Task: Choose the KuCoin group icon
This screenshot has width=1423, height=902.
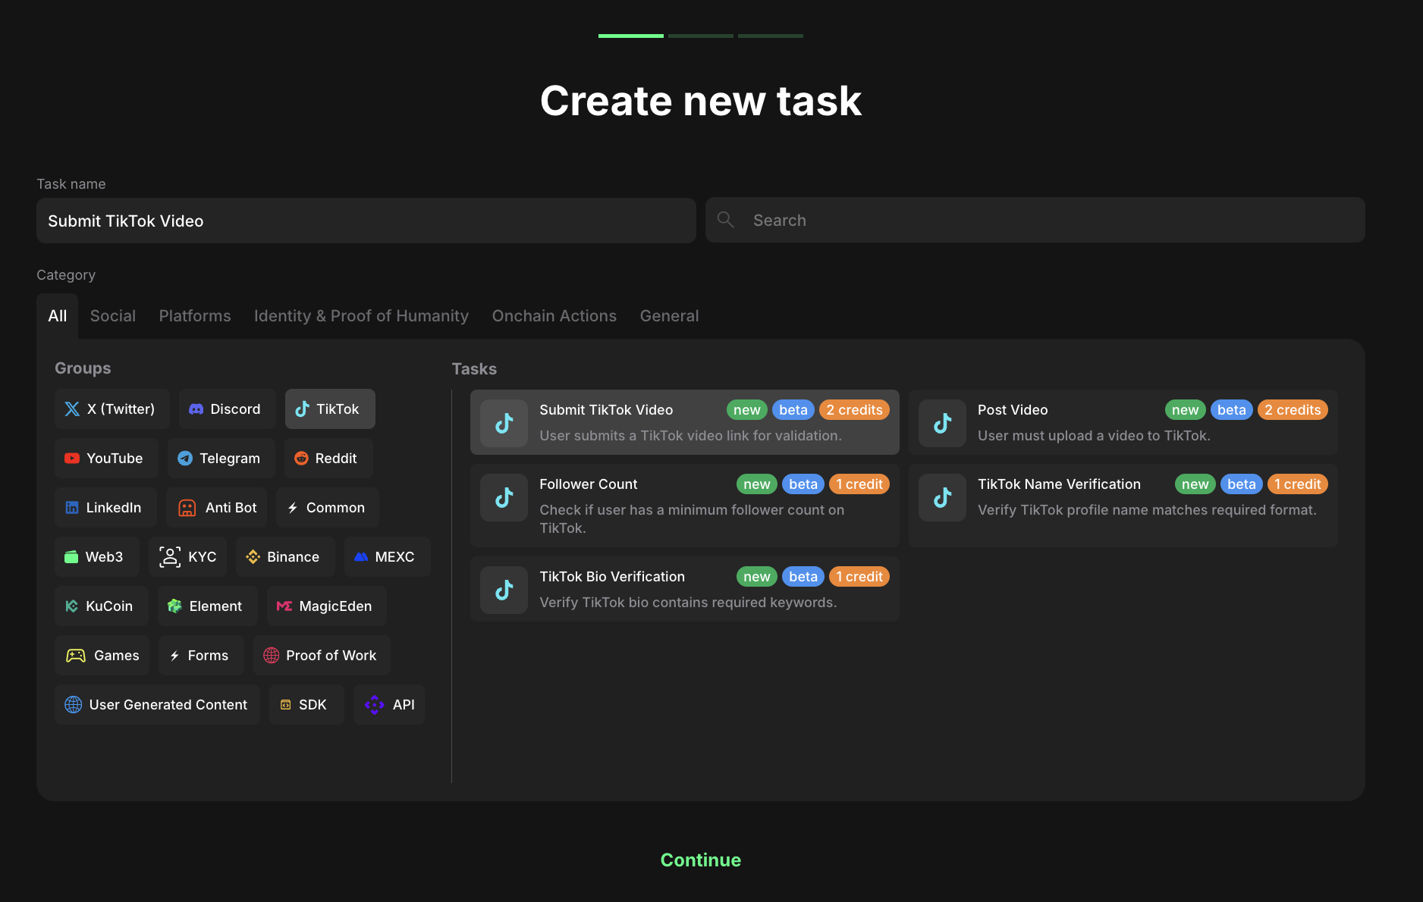Action: click(x=72, y=606)
